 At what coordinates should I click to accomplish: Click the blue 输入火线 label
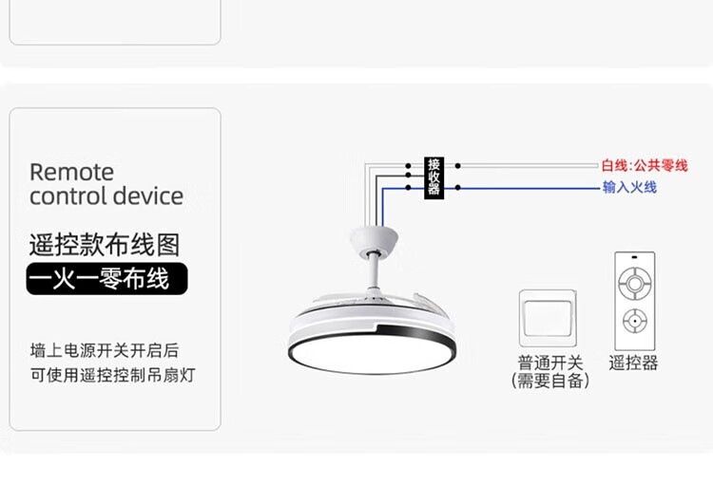tap(629, 187)
